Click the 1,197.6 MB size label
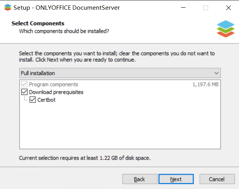Image resolution: width=239 pixels, height=189 pixels. [x=205, y=84]
